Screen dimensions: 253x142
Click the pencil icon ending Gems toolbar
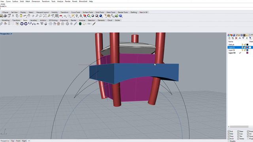pyautogui.click(x=94, y=24)
